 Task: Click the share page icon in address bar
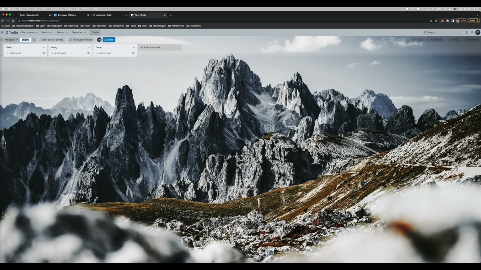[x=431, y=21]
